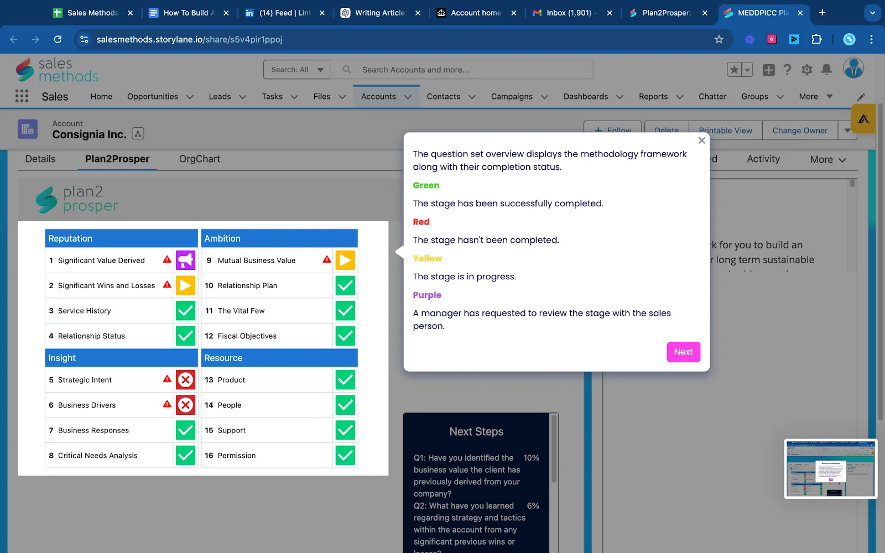Screen dimensions: 885x553
Task: Open the Chatter nav item
Action: pyautogui.click(x=712, y=96)
